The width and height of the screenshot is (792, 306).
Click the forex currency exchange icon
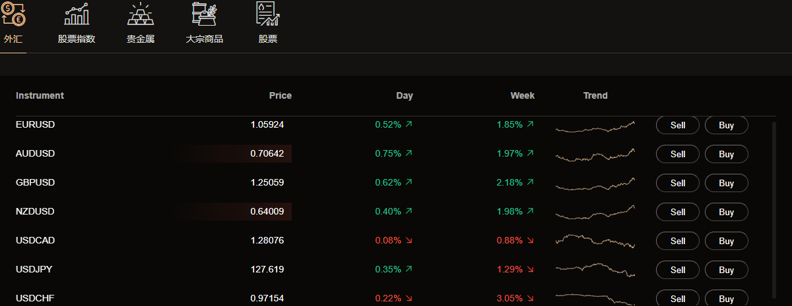click(x=13, y=14)
